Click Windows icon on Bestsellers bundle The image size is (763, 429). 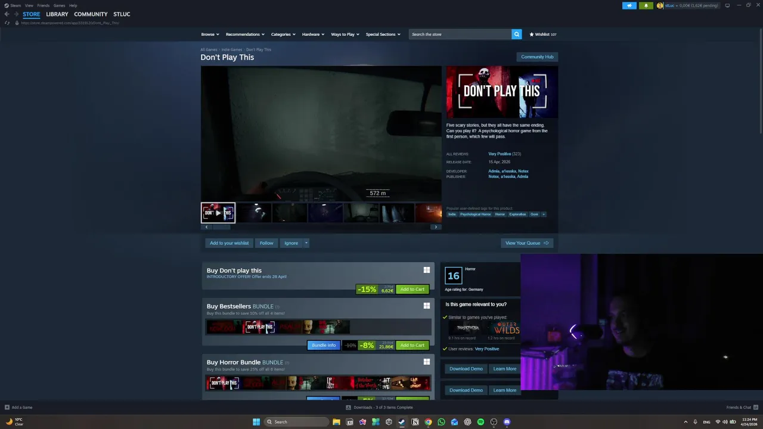[427, 306]
